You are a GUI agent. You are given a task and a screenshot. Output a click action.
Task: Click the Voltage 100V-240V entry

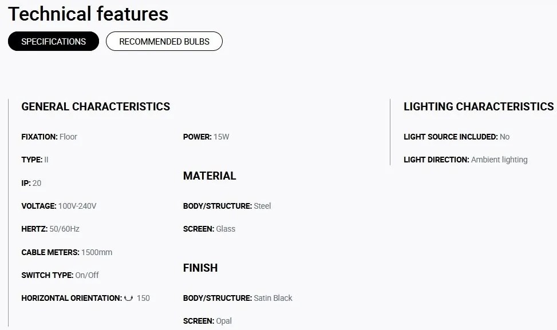(x=58, y=206)
